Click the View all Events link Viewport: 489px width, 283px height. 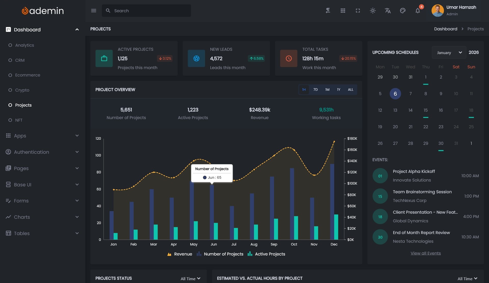coord(425,253)
